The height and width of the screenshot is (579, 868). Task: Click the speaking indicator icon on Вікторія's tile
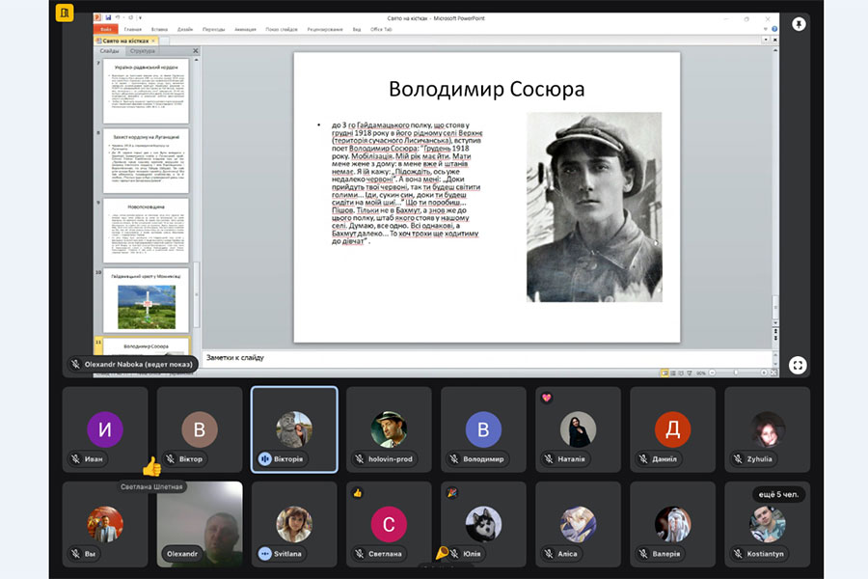(264, 459)
